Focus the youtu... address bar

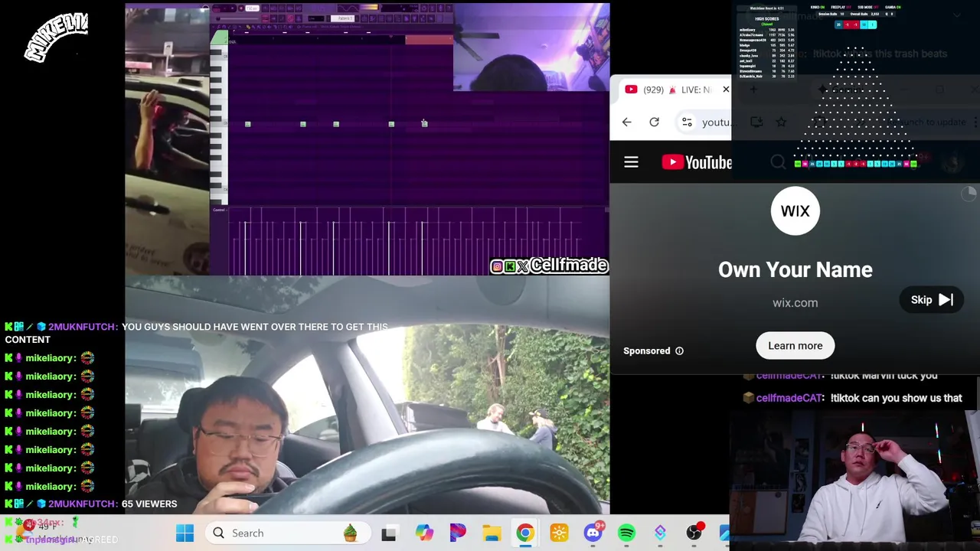point(716,122)
